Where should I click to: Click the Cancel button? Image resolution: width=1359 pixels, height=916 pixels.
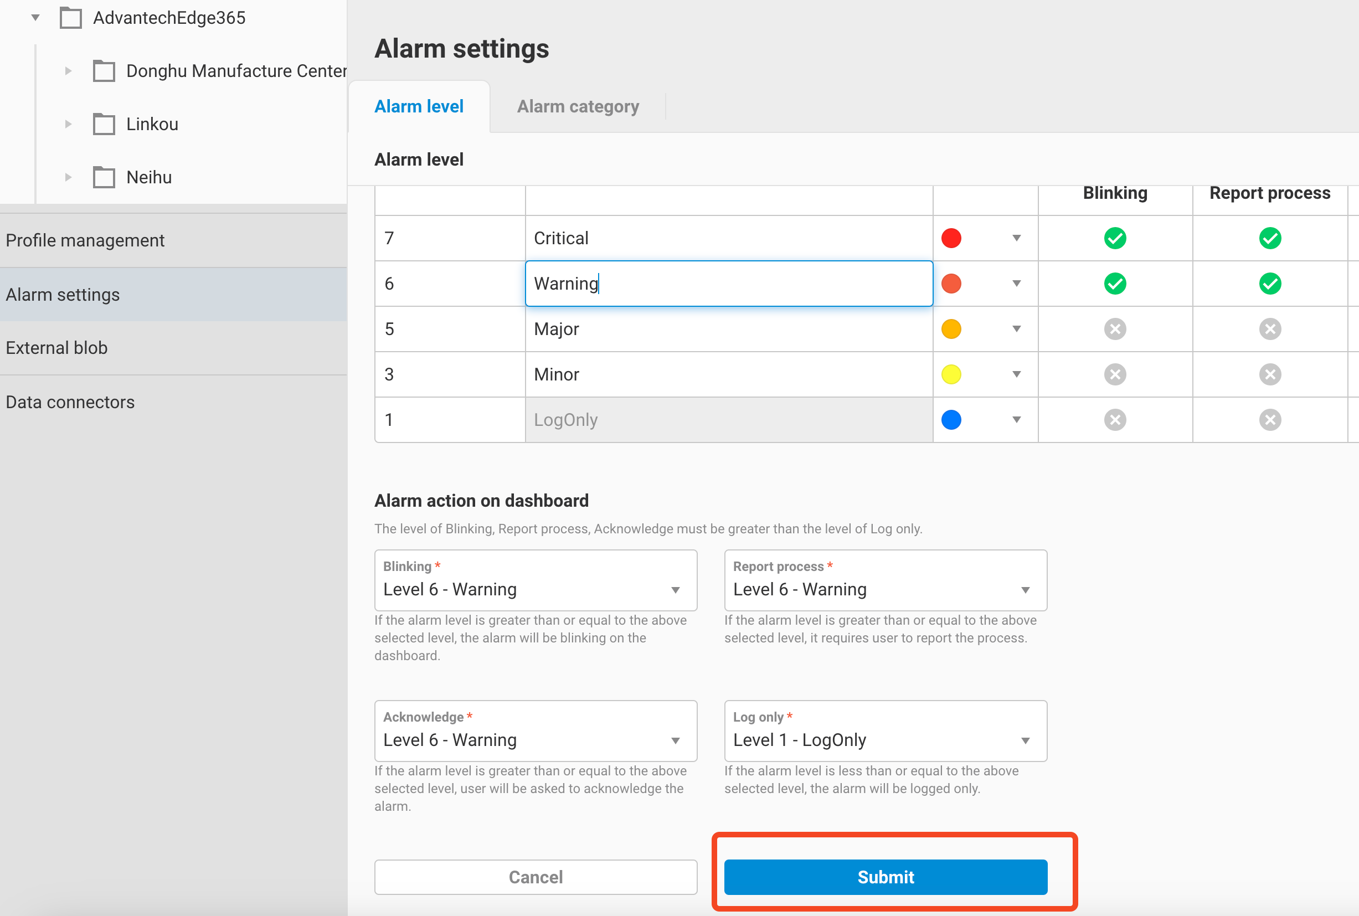535,876
